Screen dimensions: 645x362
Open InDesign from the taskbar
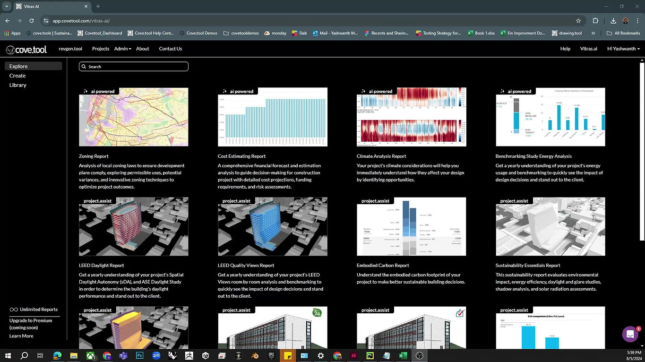click(x=353, y=355)
